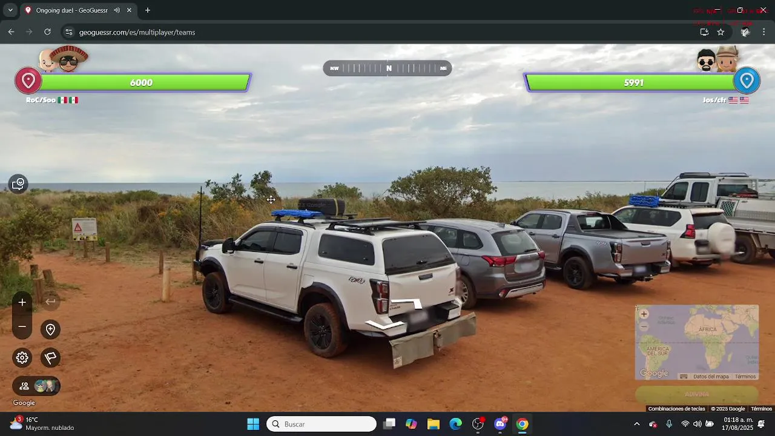The height and width of the screenshot is (436, 775).
Task: Bookmark this page with star
Action: (x=721, y=32)
